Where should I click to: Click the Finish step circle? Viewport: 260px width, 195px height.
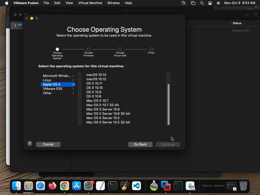pos(151,49)
